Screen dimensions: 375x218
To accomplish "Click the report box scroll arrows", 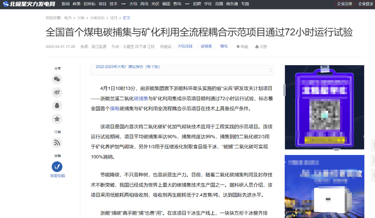I will tap(270, 70).
